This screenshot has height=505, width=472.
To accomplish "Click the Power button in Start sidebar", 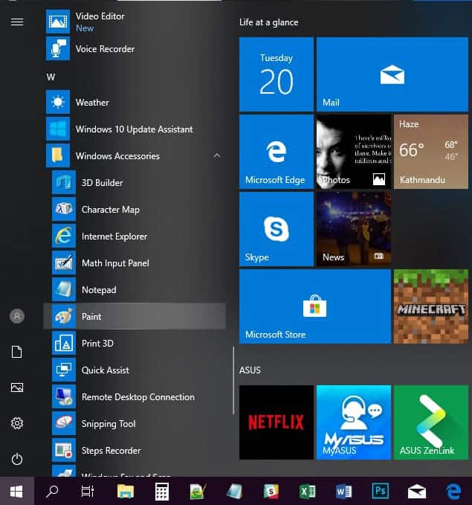I will pos(17,459).
